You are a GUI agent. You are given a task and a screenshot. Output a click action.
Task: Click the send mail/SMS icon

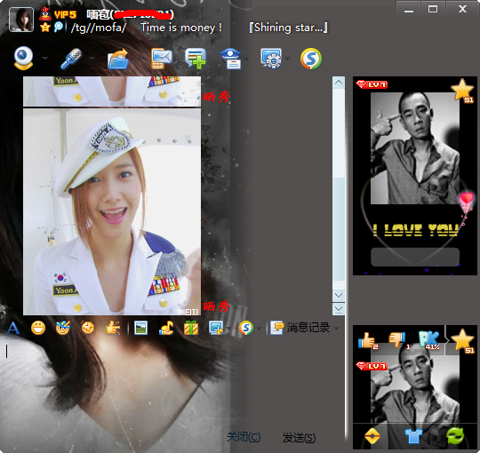click(161, 59)
